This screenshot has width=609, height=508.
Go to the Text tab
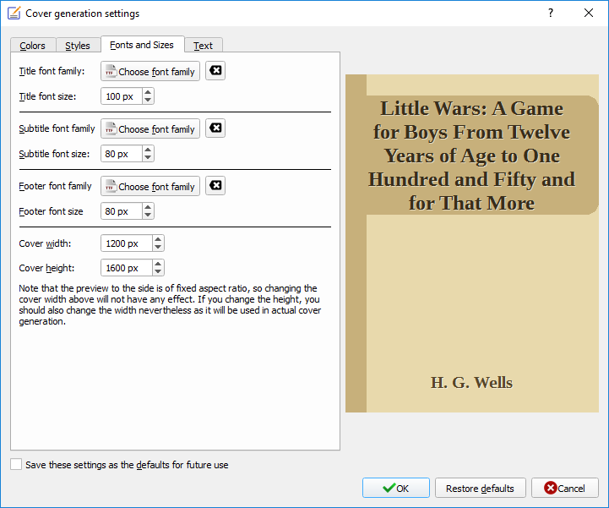point(203,46)
